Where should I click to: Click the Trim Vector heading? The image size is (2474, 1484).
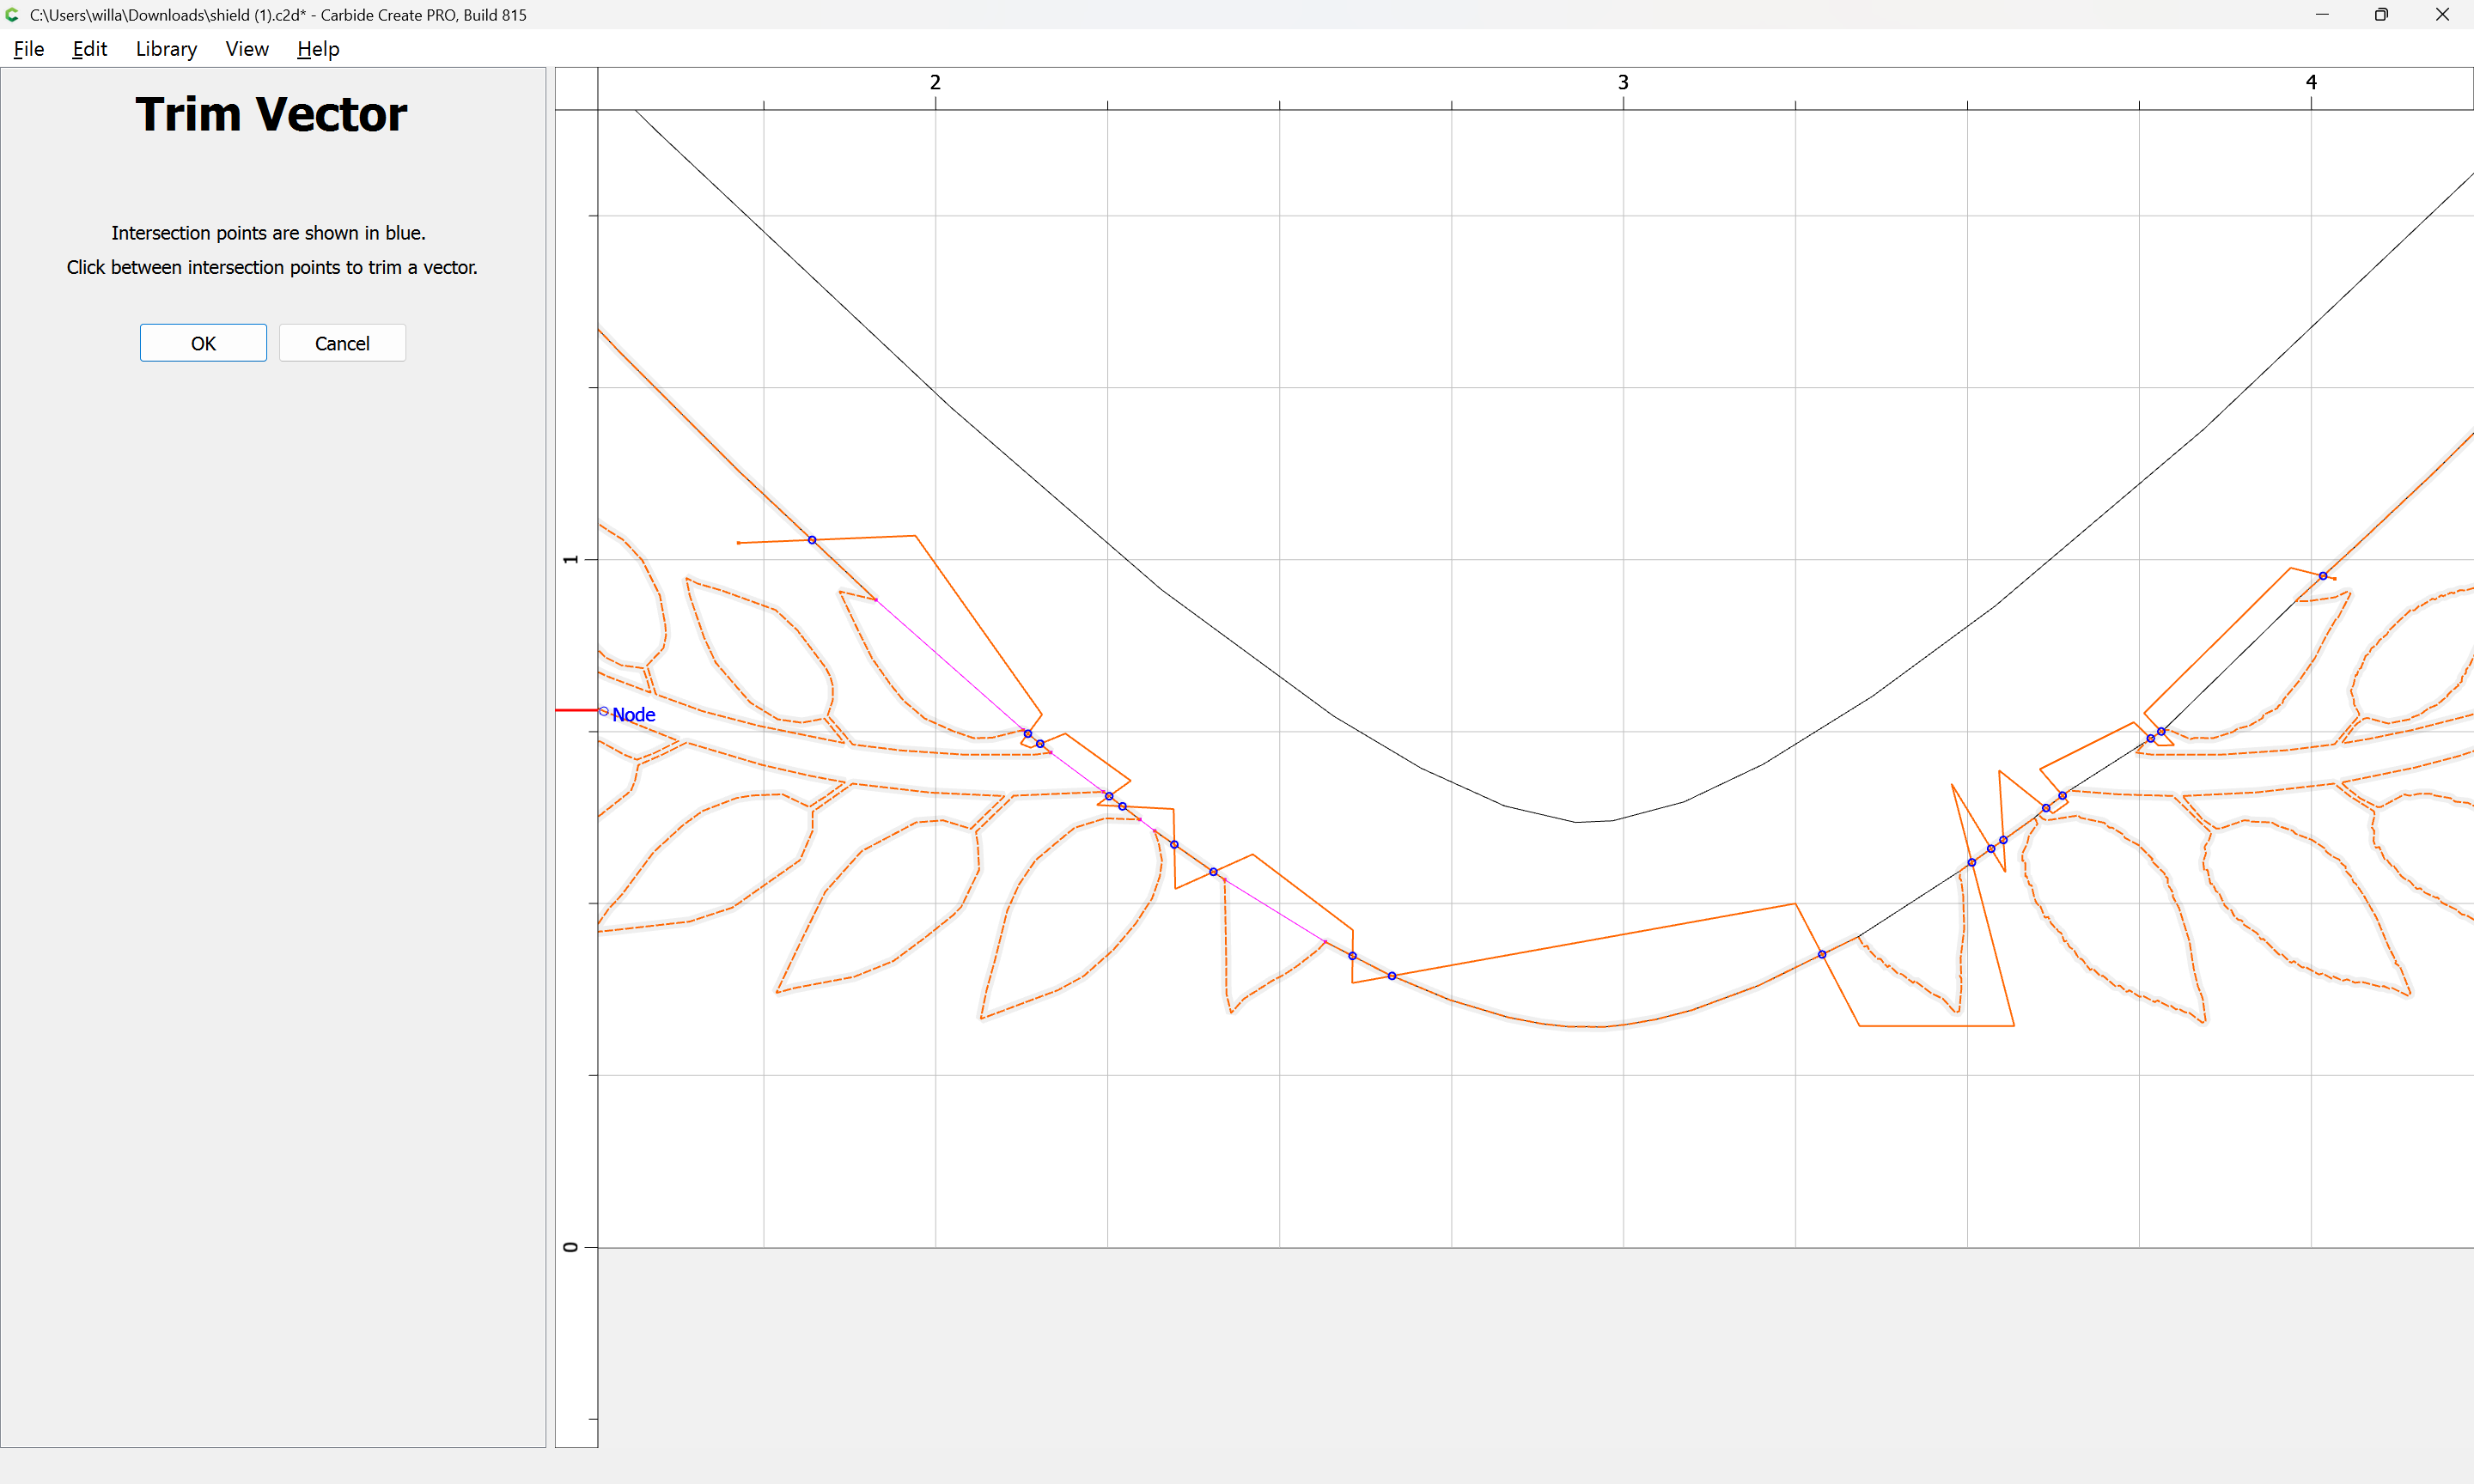pos(271,114)
